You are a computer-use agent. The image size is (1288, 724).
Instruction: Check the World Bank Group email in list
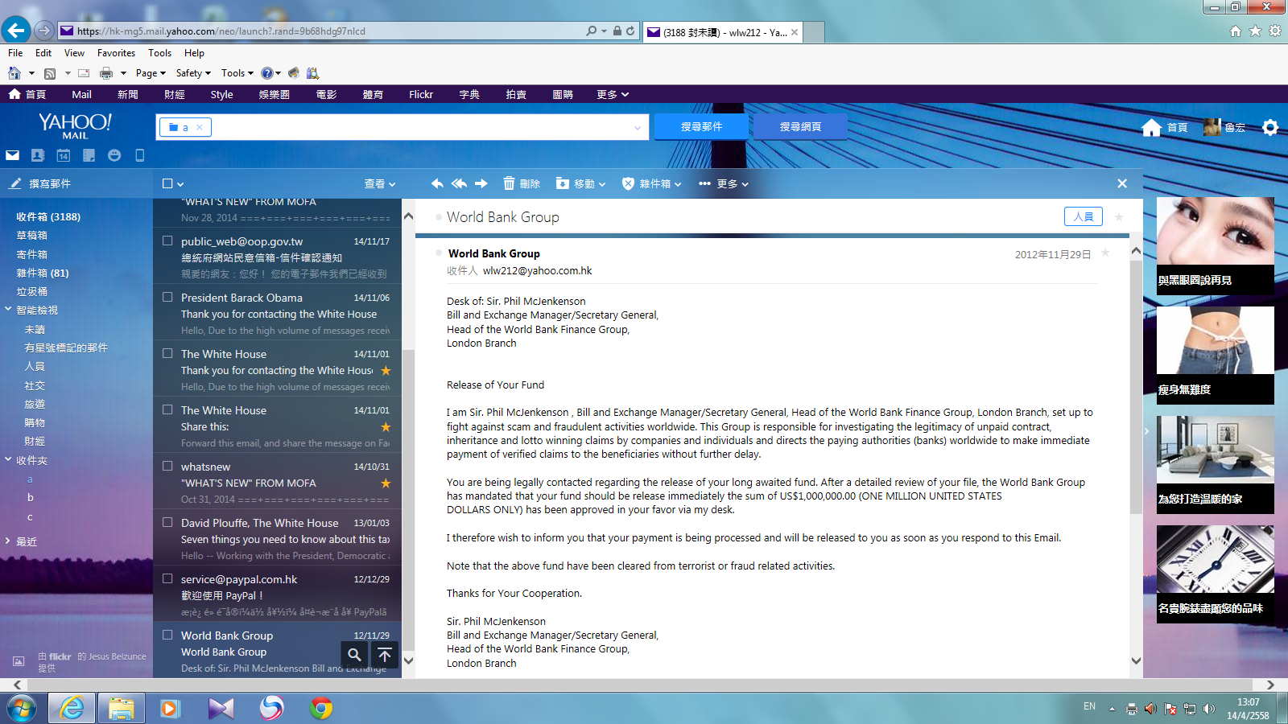[167, 635]
